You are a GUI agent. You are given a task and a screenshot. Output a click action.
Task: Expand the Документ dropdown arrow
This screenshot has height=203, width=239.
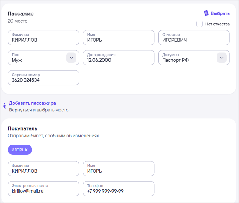[x=221, y=58]
